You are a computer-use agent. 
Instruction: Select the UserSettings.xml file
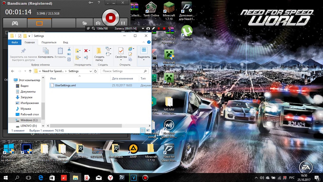coord(65,85)
